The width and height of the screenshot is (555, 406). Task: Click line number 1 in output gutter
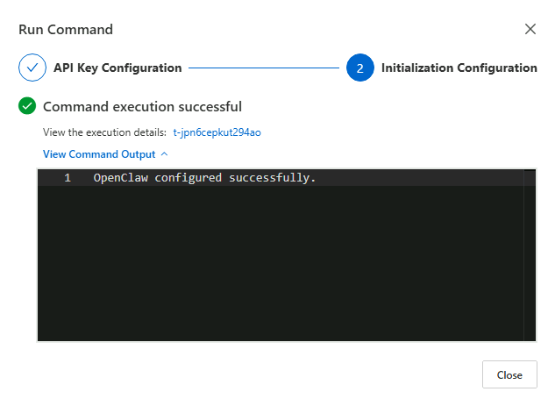click(x=68, y=178)
